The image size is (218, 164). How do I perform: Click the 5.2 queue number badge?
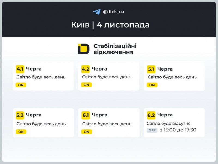point(20,115)
